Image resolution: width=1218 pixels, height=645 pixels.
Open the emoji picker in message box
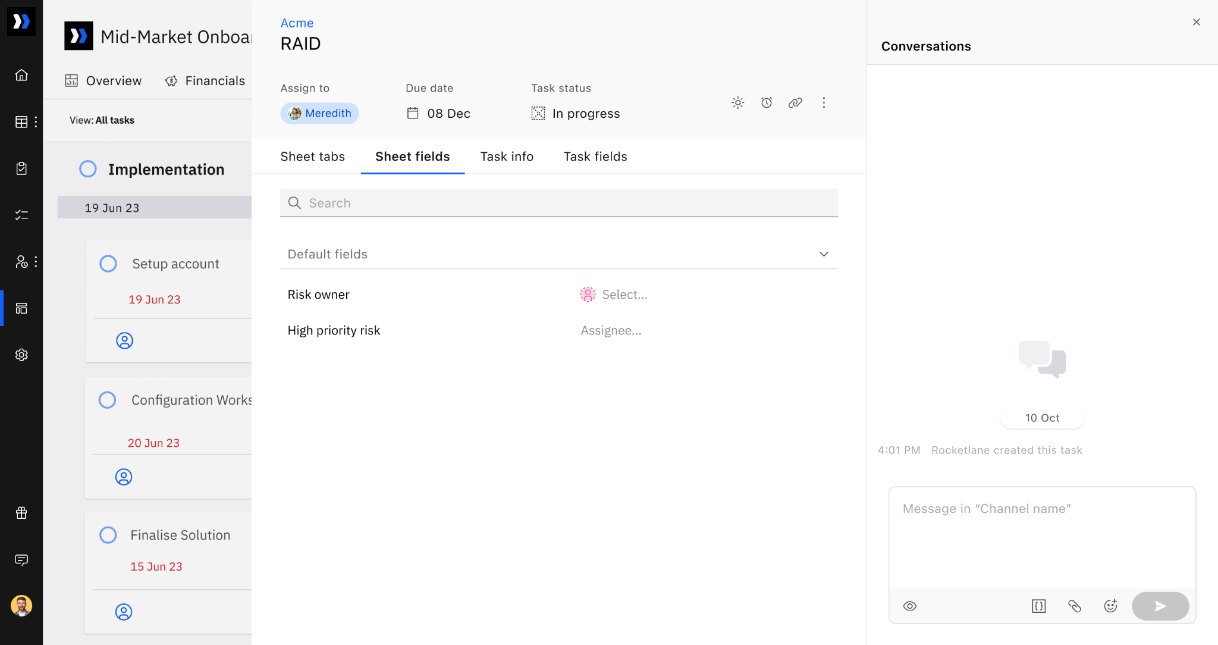[x=1110, y=606]
